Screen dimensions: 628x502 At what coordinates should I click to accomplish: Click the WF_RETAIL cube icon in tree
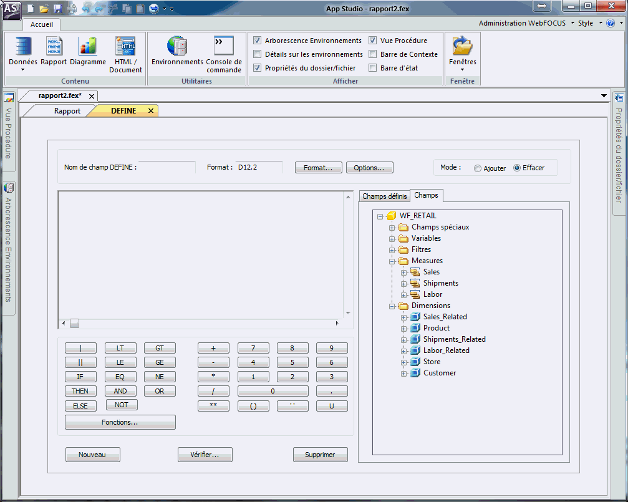[392, 216]
